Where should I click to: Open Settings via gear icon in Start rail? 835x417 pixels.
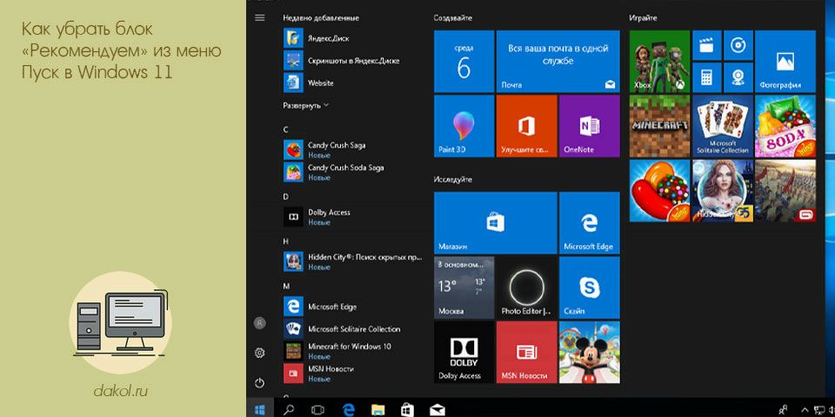260,353
